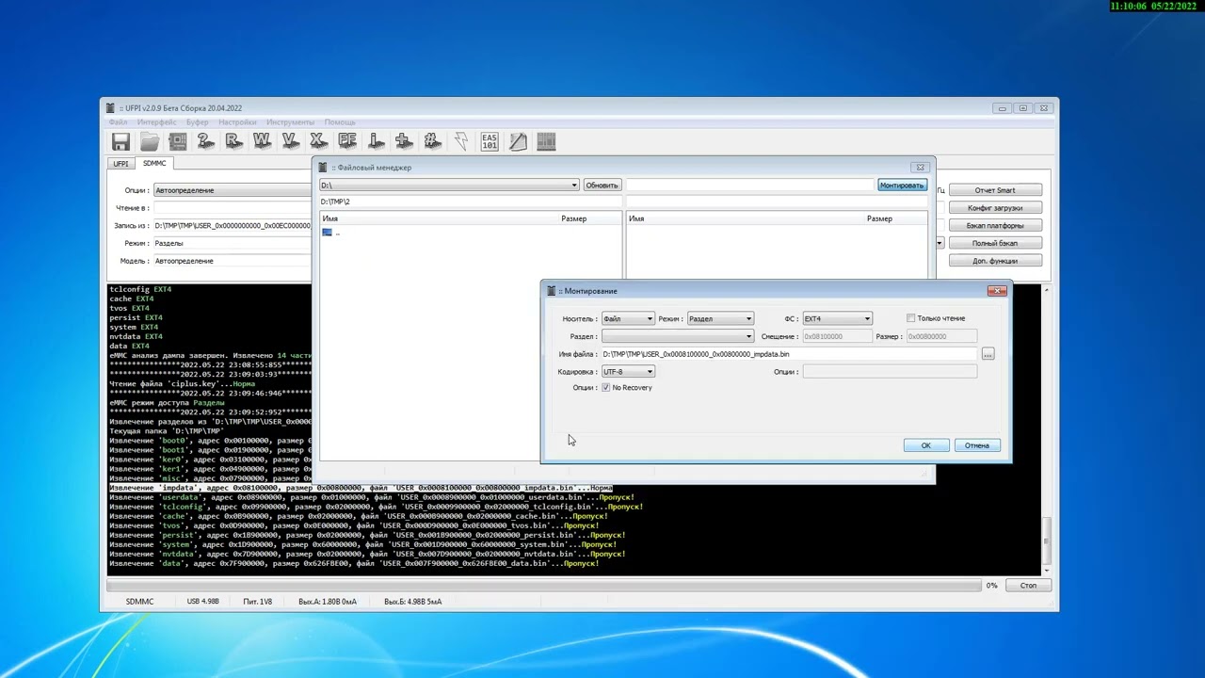
Task: Open the Носитель dropdown set to Файл
Action: coord(628,318)
